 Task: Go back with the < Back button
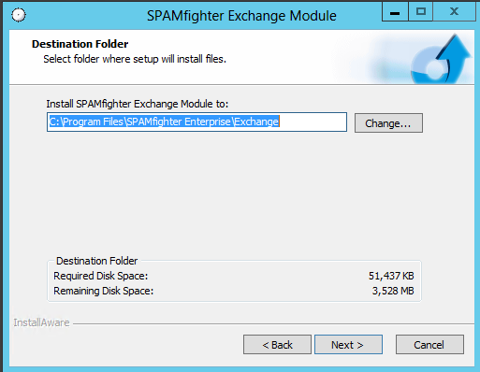(x=277, y=345)
